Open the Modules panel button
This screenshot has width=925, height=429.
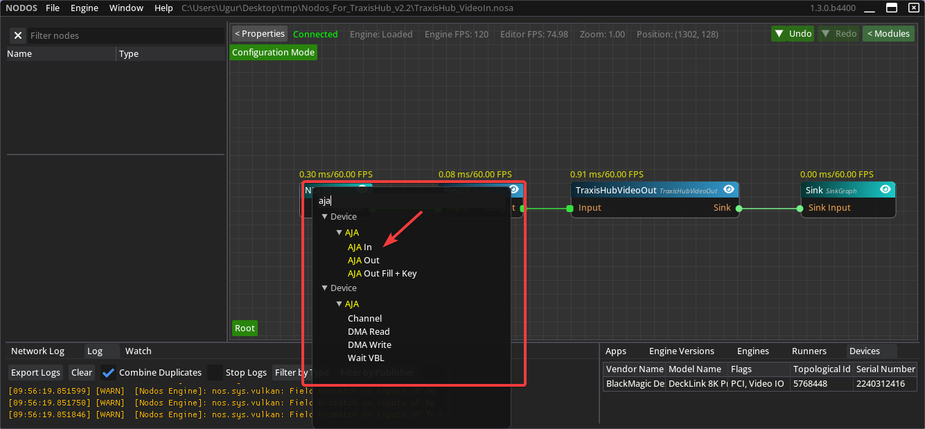(888, 34)
